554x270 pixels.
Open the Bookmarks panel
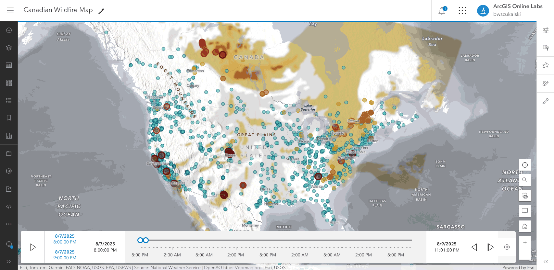click(x=9, y=118)
